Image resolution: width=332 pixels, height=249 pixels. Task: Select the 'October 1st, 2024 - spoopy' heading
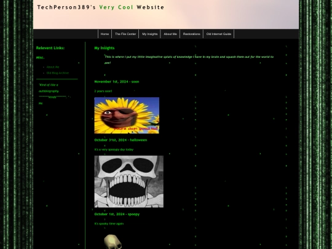[x=117, y=214]
